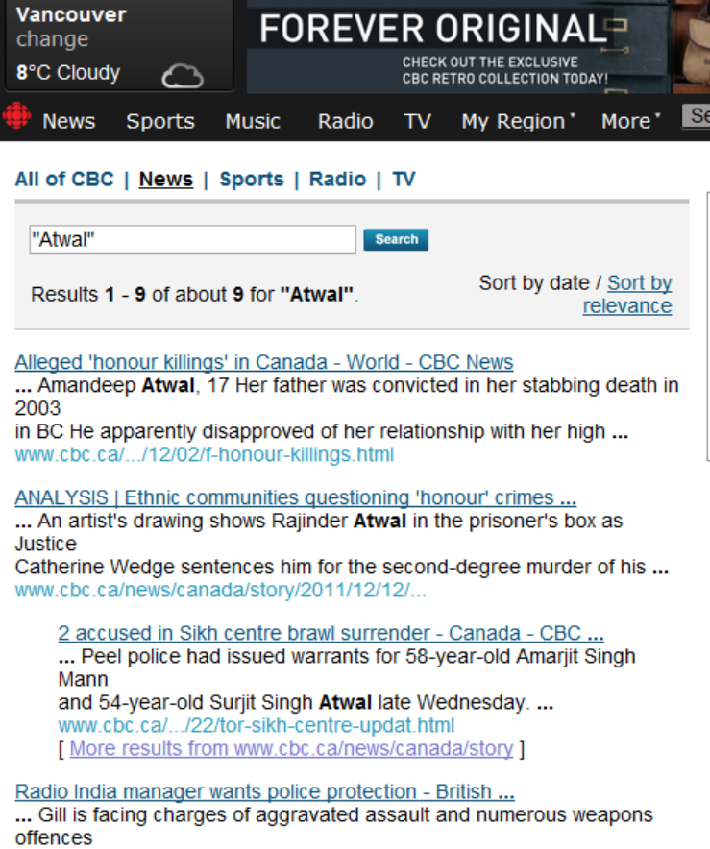Select Music in the navigation bar
Viewport: 710px width, 849px height.
tap(253, 121)
